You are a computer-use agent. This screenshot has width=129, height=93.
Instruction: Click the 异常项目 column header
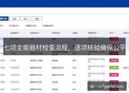point(56,33)
